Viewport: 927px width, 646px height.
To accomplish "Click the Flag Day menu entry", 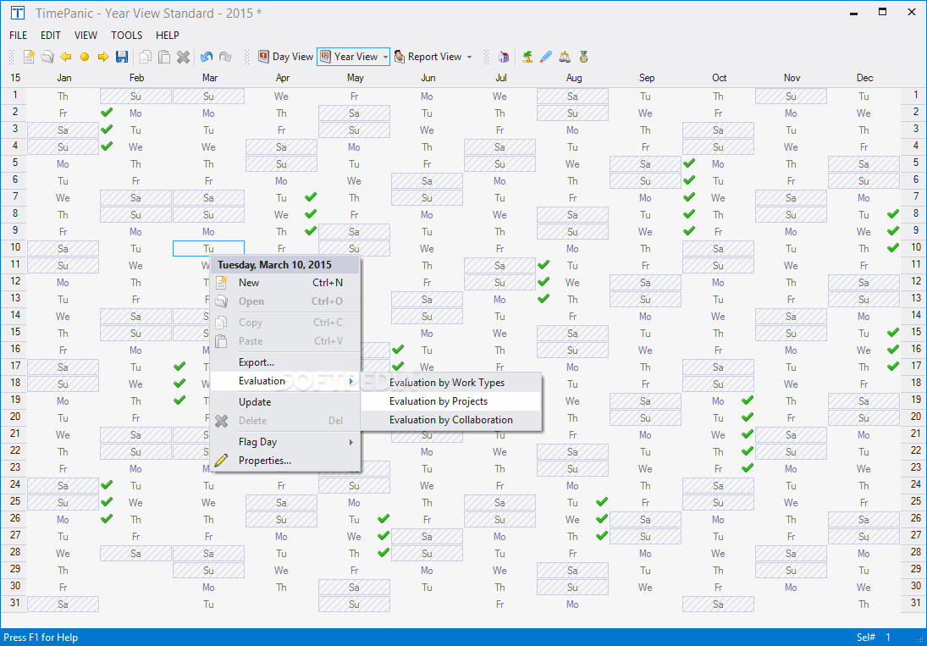I will coord(285,442).
